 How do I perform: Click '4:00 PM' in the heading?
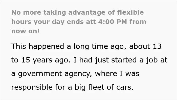113,22
